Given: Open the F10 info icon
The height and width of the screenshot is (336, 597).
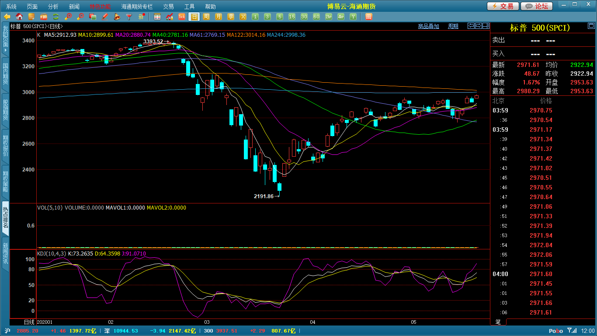Looking at the screenshot, I should point(44,17).
